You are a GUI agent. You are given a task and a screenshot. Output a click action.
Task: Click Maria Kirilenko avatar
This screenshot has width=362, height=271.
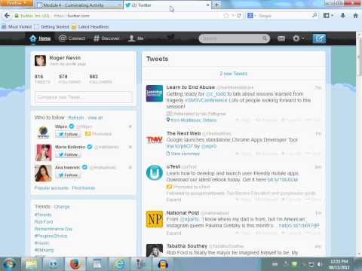tap(43, 153)
